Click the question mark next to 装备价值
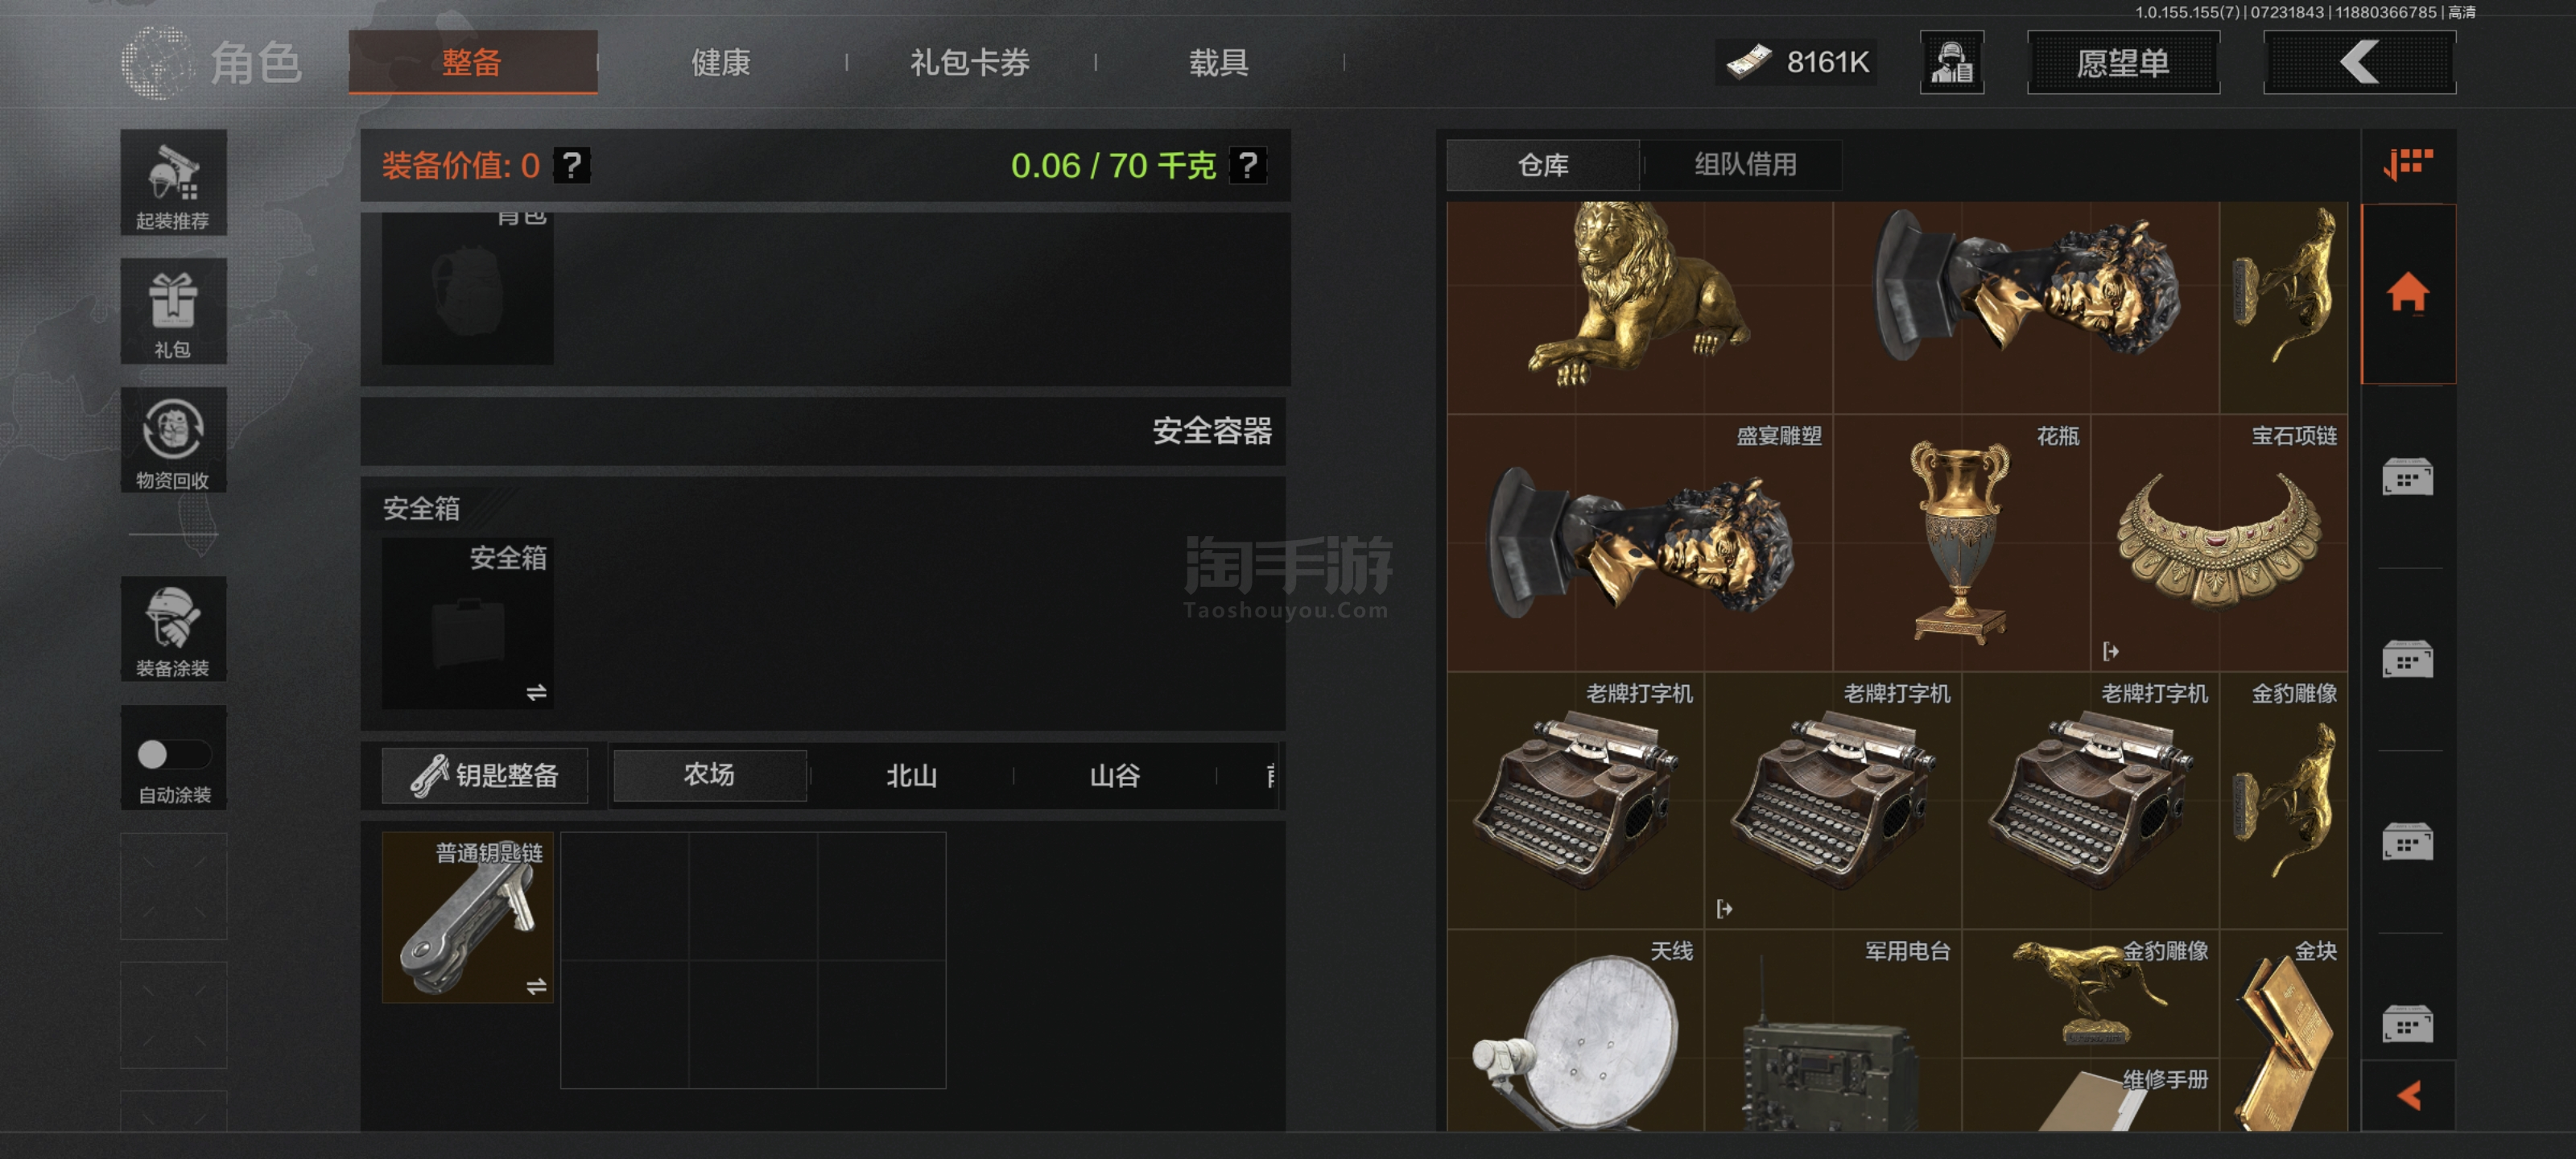Screen dimensions: 2576x1159 572,165
